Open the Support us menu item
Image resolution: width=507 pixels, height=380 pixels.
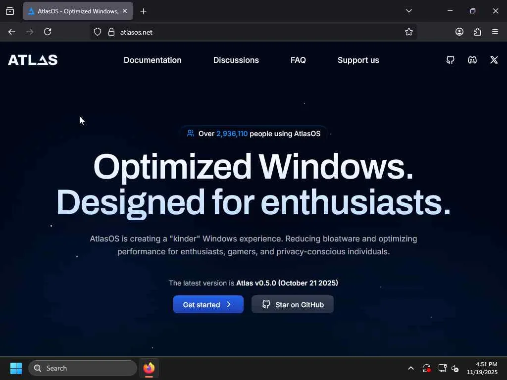click(358, 60)
